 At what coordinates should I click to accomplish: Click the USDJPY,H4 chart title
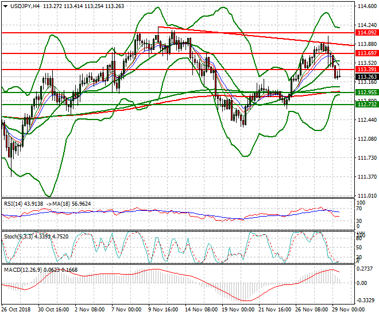click(26, 6)
